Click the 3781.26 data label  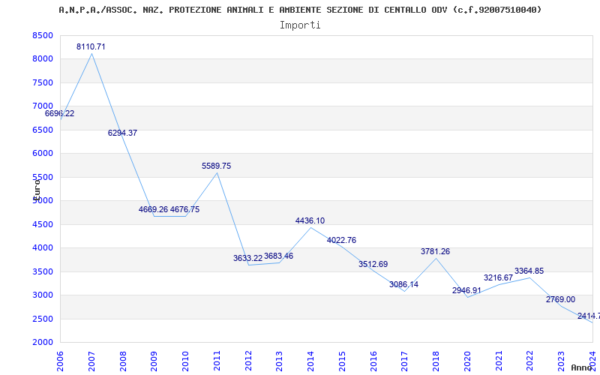435,252
